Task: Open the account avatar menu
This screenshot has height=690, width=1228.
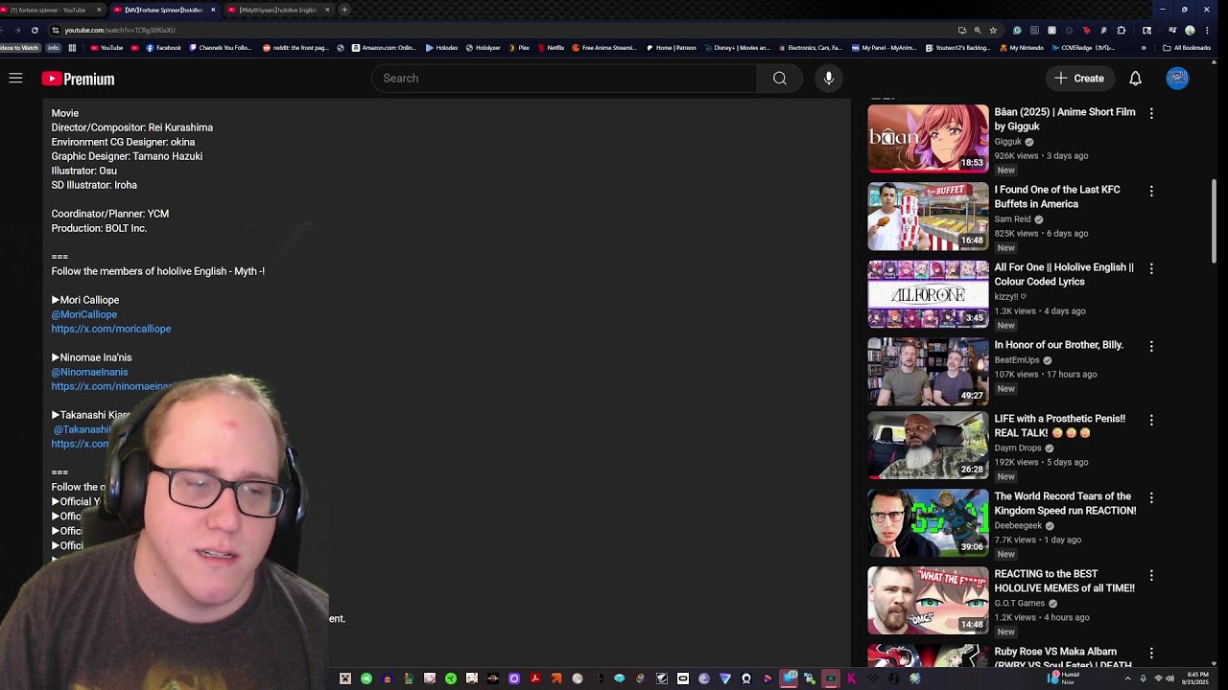Action: pos(1177,79)
